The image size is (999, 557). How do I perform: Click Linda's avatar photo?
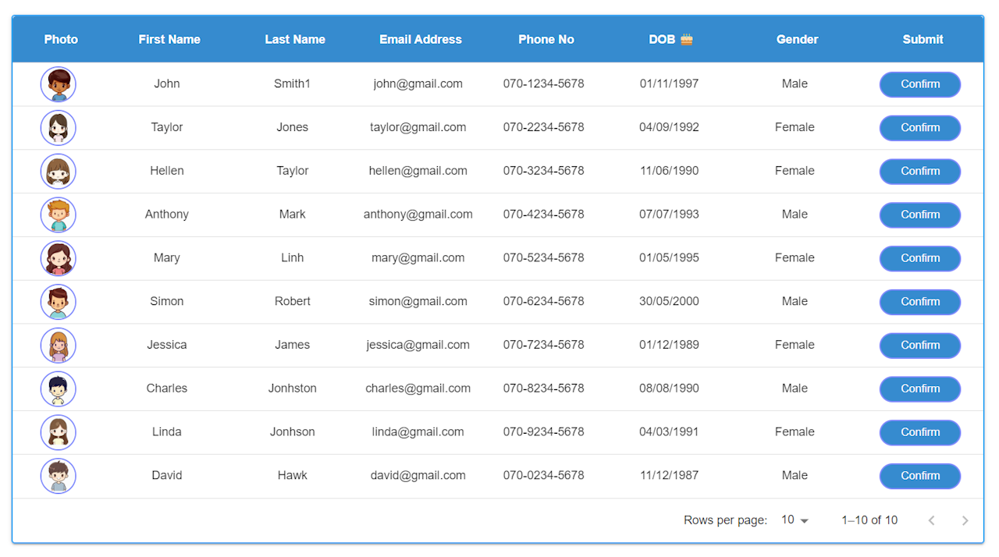(x=59, y=432)
